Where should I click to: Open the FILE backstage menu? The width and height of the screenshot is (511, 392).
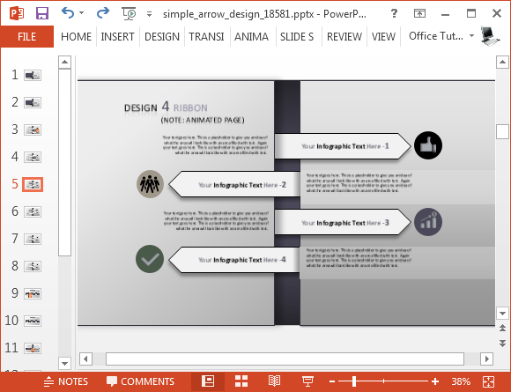pos(27,36)
